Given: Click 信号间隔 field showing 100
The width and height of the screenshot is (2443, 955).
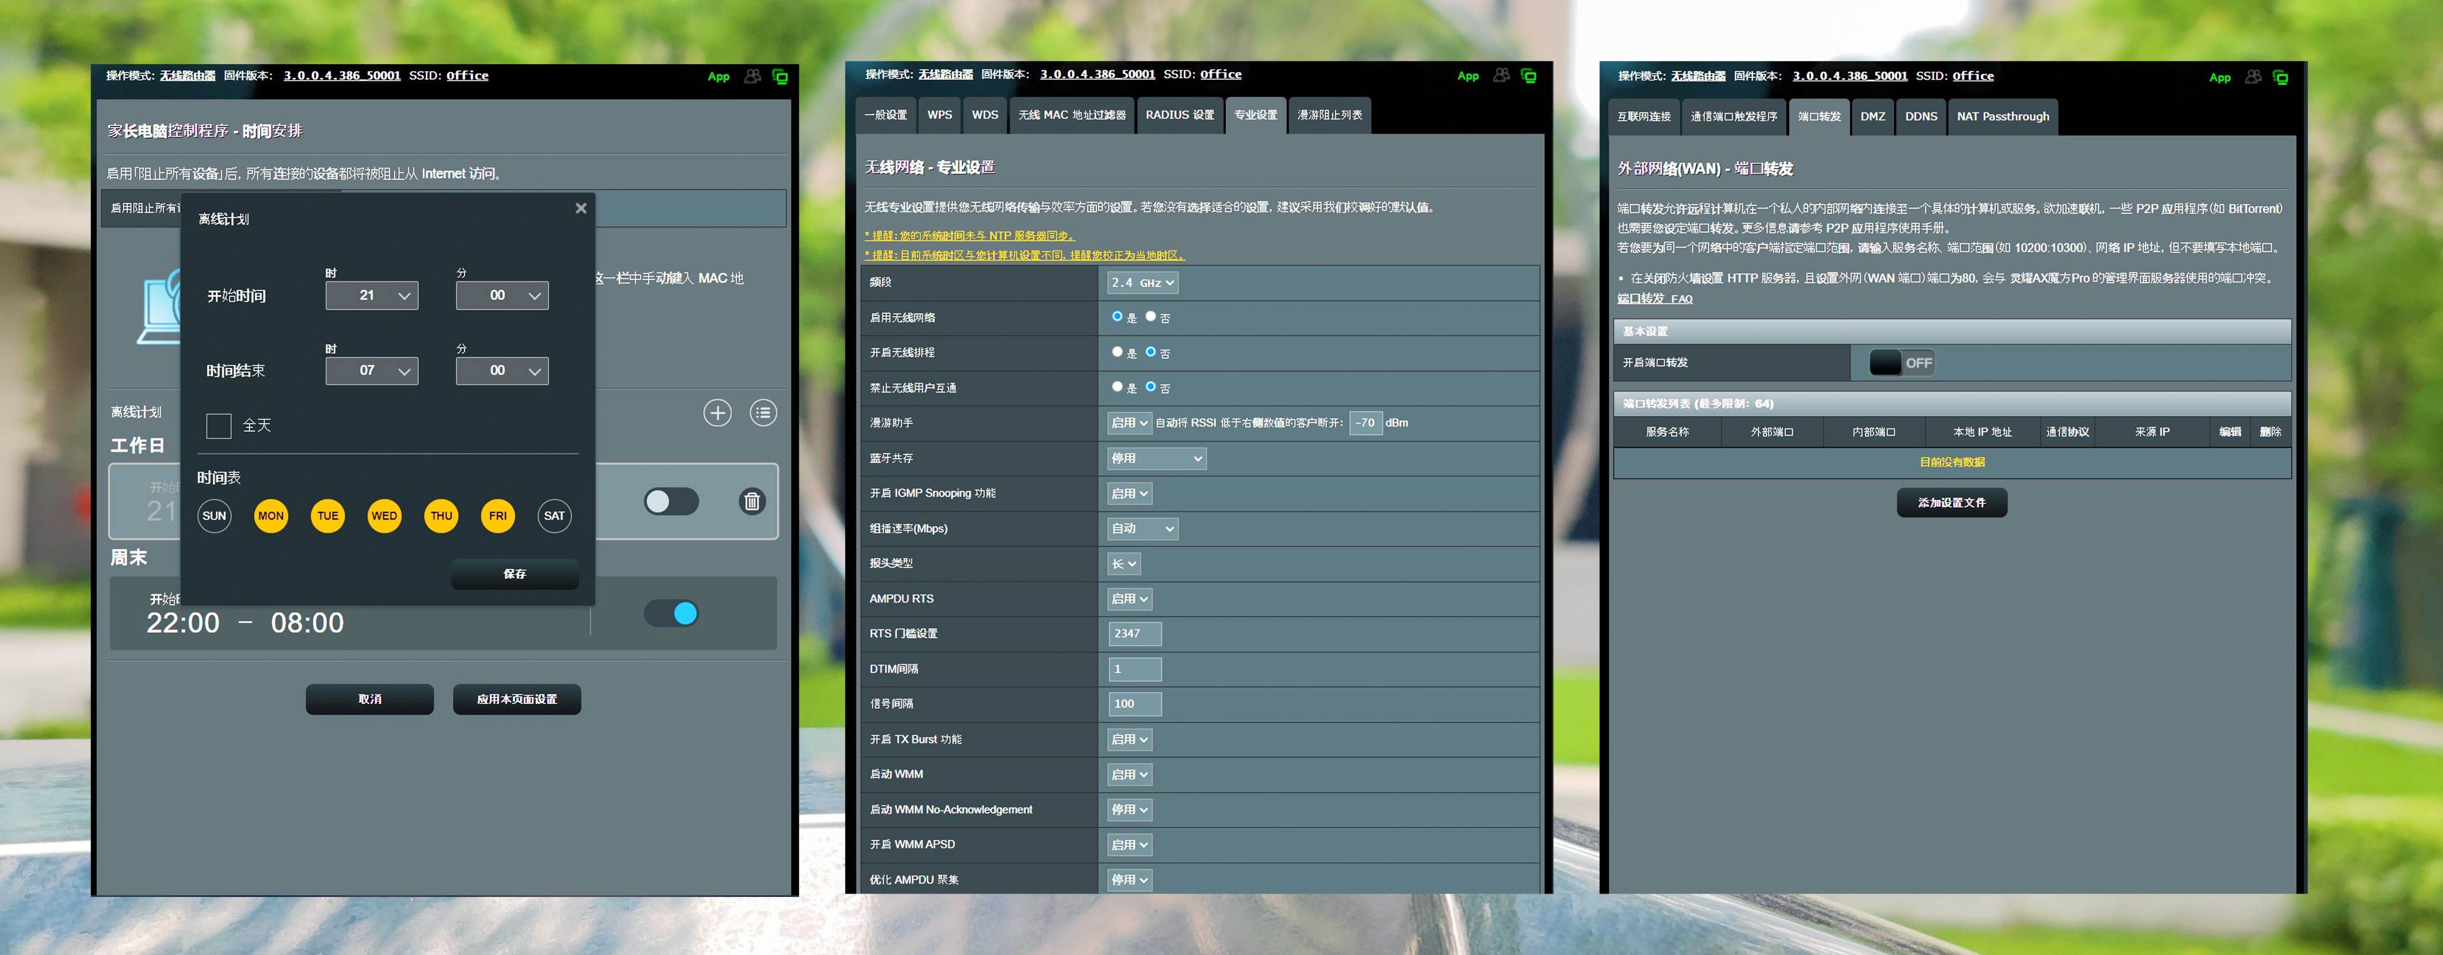Looking at the screenshot, I should click(1134, 704).
